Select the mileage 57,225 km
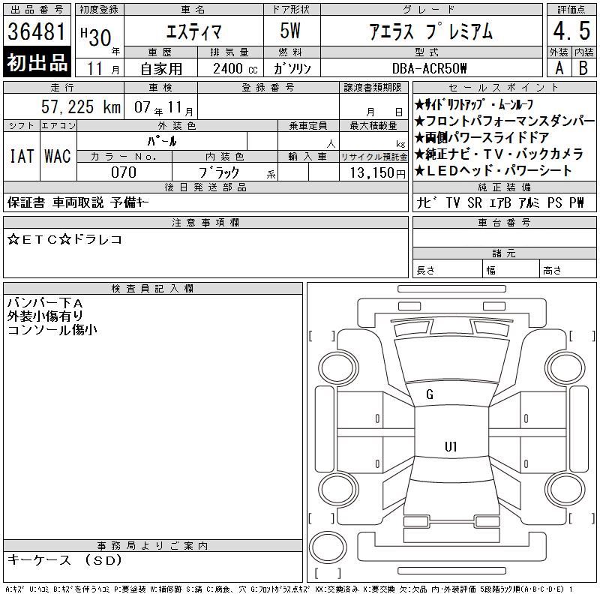The height and width of the screenshot is (600, 600). [x=81, y=106]
